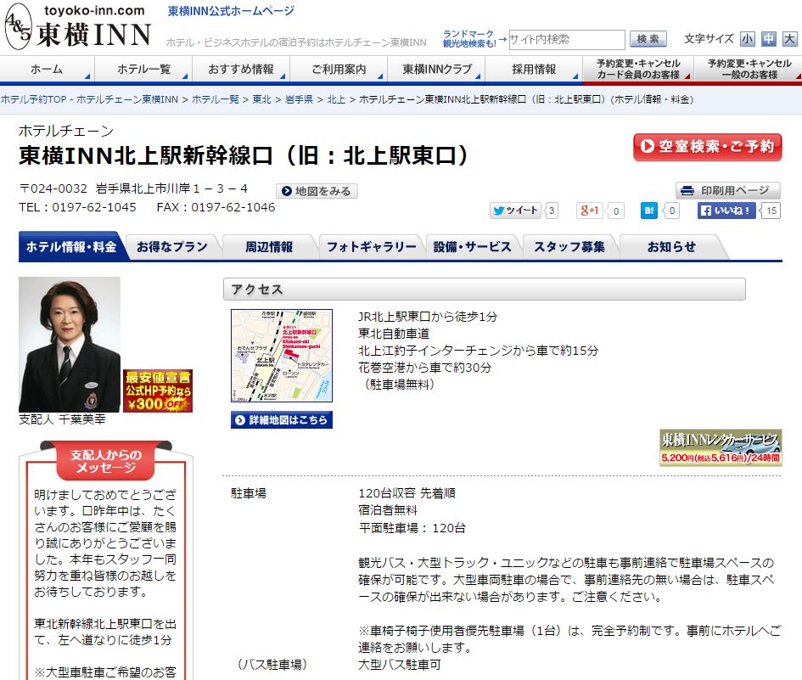802x680 pixels.
Task: Set text size to 中 (medium)
Action: point(769,39)
